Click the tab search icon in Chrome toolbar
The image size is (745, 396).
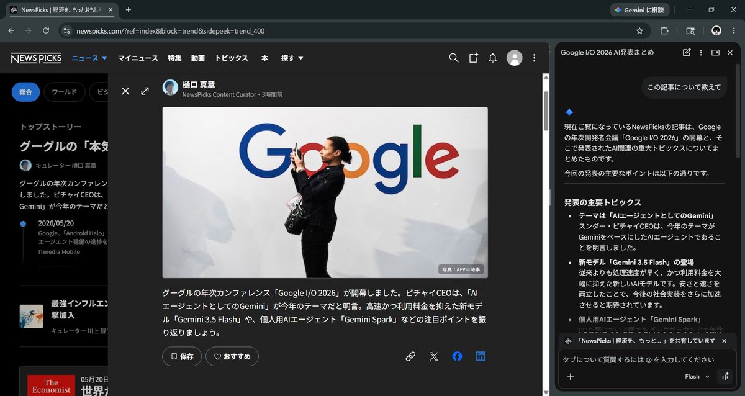click(x=690, y=30)
